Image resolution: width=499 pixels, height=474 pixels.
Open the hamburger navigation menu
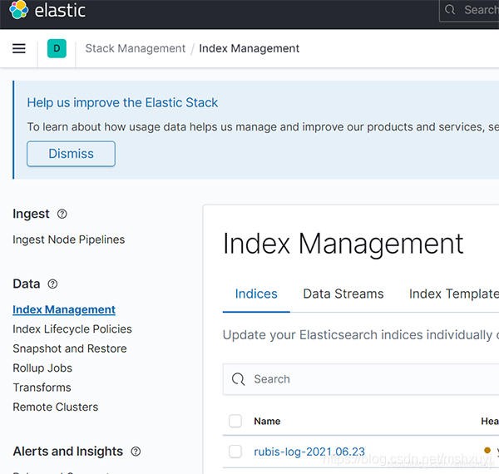[x=19, y=48]
